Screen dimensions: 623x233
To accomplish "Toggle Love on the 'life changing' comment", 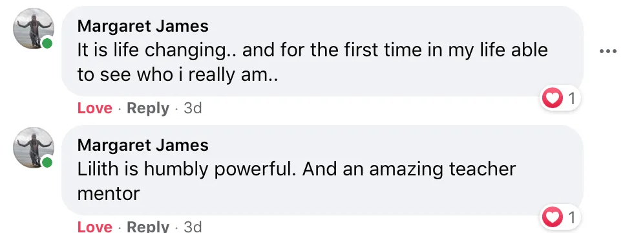I will coord(95,108).
